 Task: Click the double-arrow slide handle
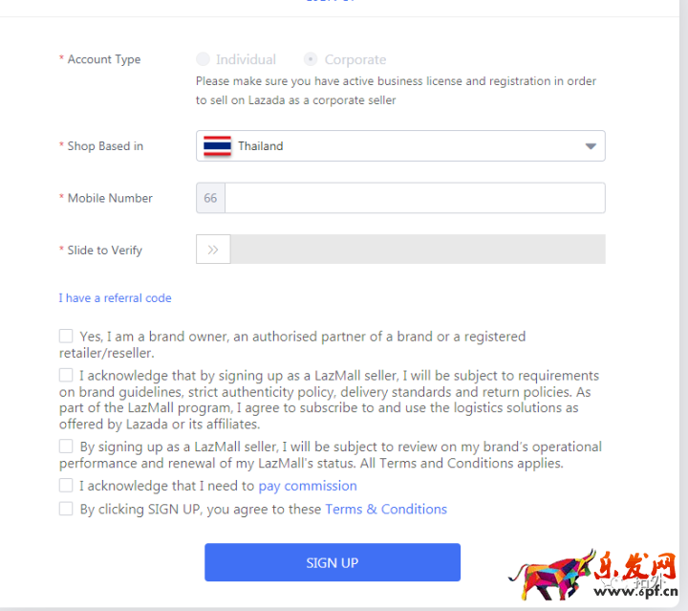tap(213, 250)
